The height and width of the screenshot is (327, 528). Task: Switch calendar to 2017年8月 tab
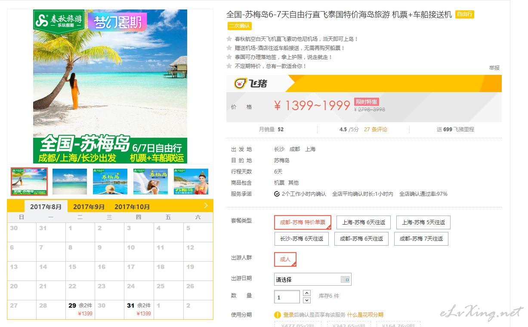pyautogui.click(x=46, y=207)
